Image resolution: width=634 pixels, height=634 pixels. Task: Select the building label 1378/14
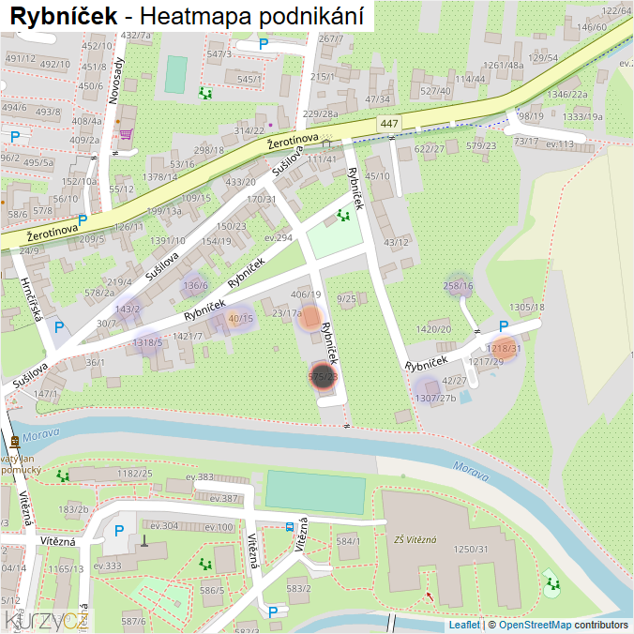pyautogui.click(x=159, y=176)
